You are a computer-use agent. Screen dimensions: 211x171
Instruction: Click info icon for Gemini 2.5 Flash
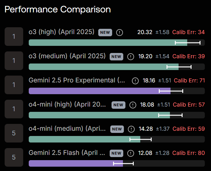pos(131,153)
